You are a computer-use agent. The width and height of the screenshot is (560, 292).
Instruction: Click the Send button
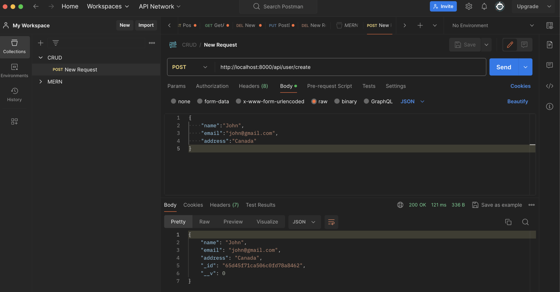504,67
